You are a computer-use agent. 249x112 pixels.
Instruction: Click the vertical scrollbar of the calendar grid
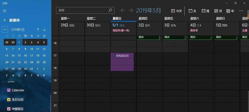248,101
